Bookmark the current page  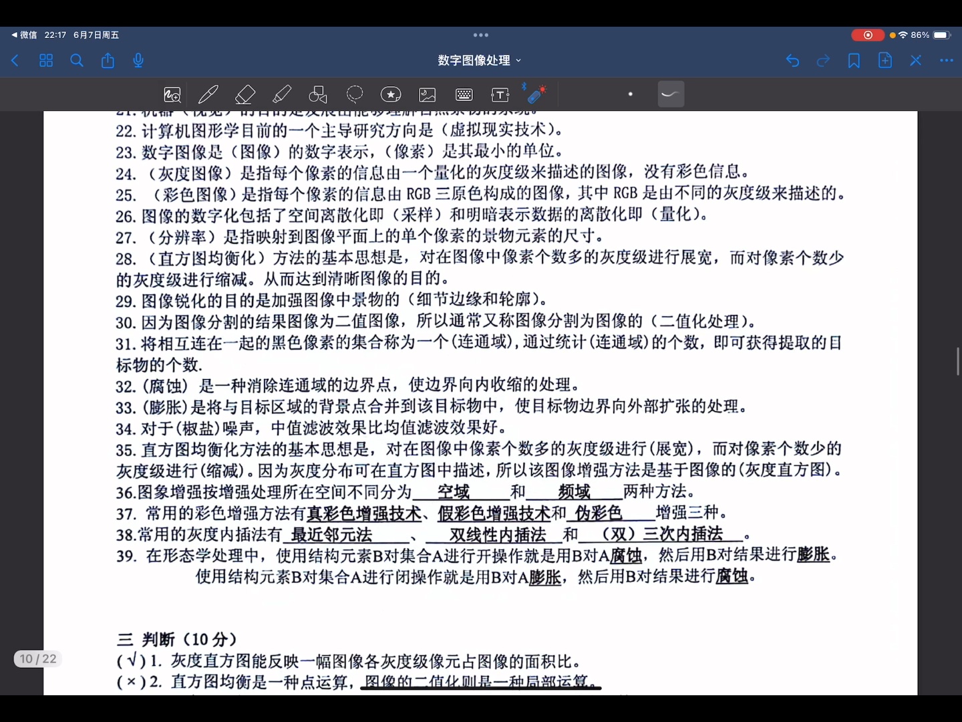point(854,61)
